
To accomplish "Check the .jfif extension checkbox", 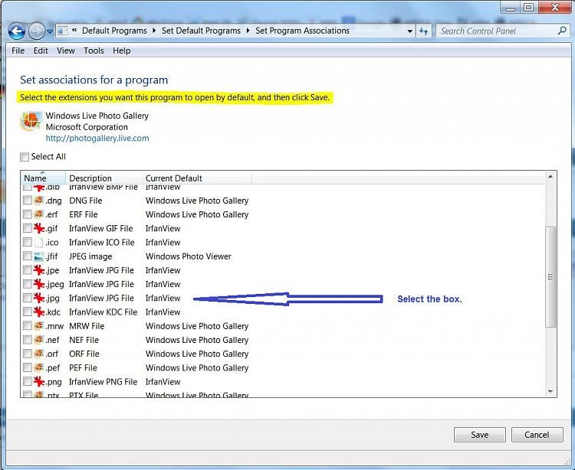I will coord(28,256).
